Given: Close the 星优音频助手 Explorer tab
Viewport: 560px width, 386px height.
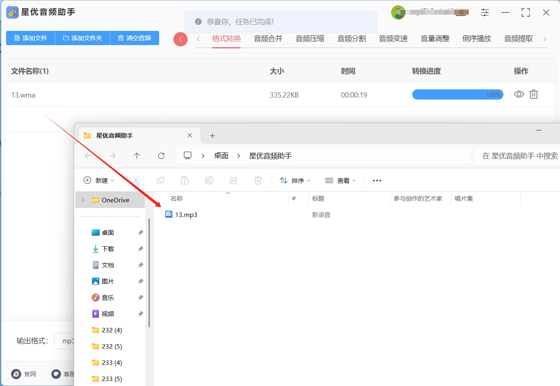Looking at the screenshot, I should [x=190, y=135].
